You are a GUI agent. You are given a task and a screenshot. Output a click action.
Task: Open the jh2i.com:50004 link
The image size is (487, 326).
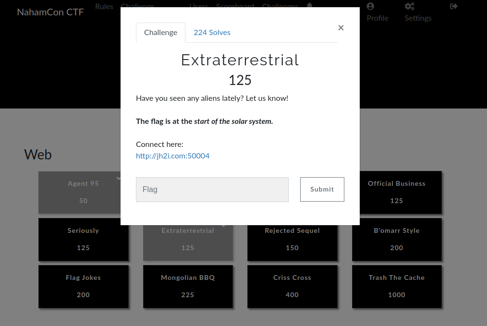point(173,156)
